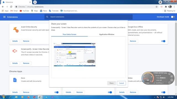Bookmark this page with star icon
Viewport: 177px width, 99px height.
coord(157,7)
